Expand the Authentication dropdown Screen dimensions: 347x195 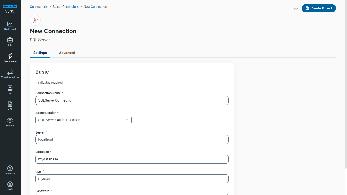(83, 120)
